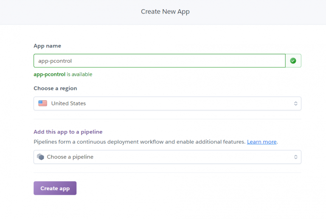Click the App name label
326x219 pixels.
tap(48, 46)
